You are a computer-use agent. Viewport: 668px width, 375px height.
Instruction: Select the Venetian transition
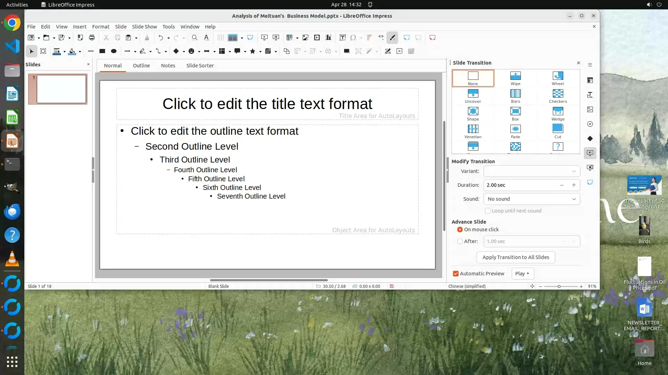click(x=472, y=131)
